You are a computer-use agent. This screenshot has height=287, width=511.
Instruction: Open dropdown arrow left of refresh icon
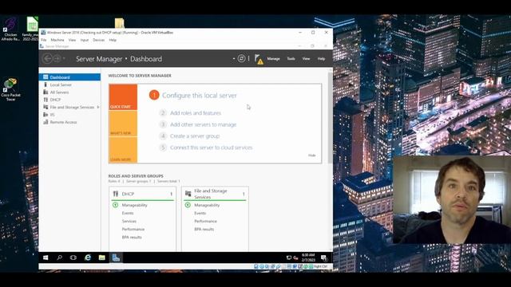point(234,59)
